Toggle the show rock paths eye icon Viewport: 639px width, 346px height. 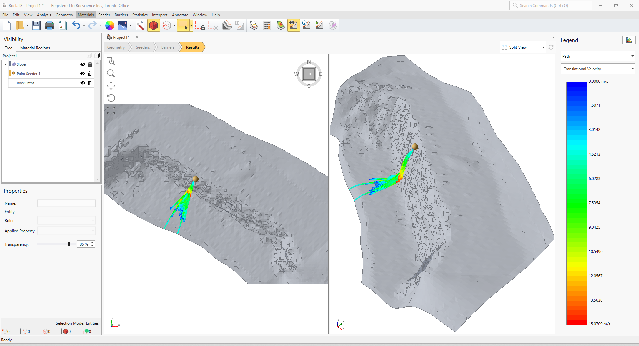293,25
